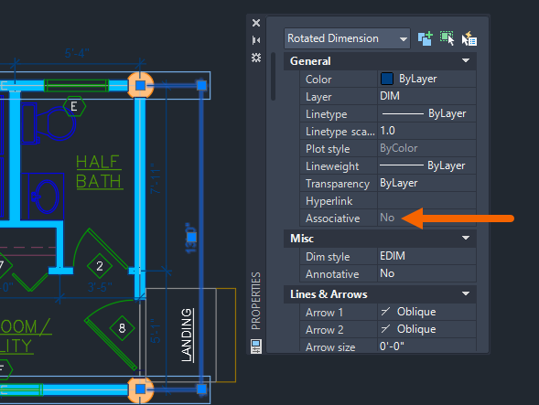
Task: Select the diamond door tag 2
Action: click(100, 266)
